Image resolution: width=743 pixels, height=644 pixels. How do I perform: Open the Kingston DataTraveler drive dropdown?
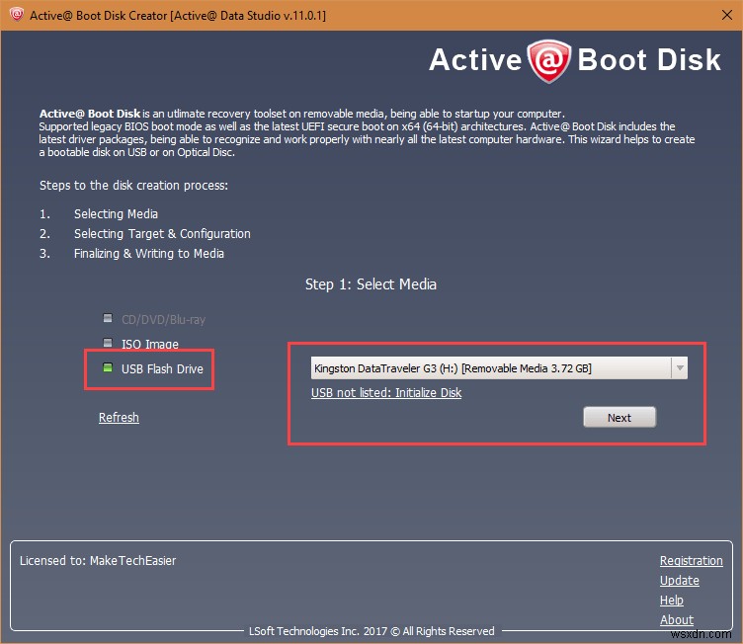tap(499, 368)
